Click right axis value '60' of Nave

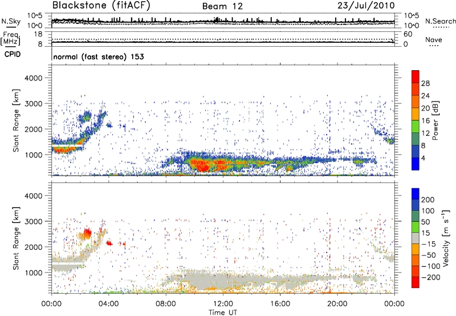pos(408,34)
